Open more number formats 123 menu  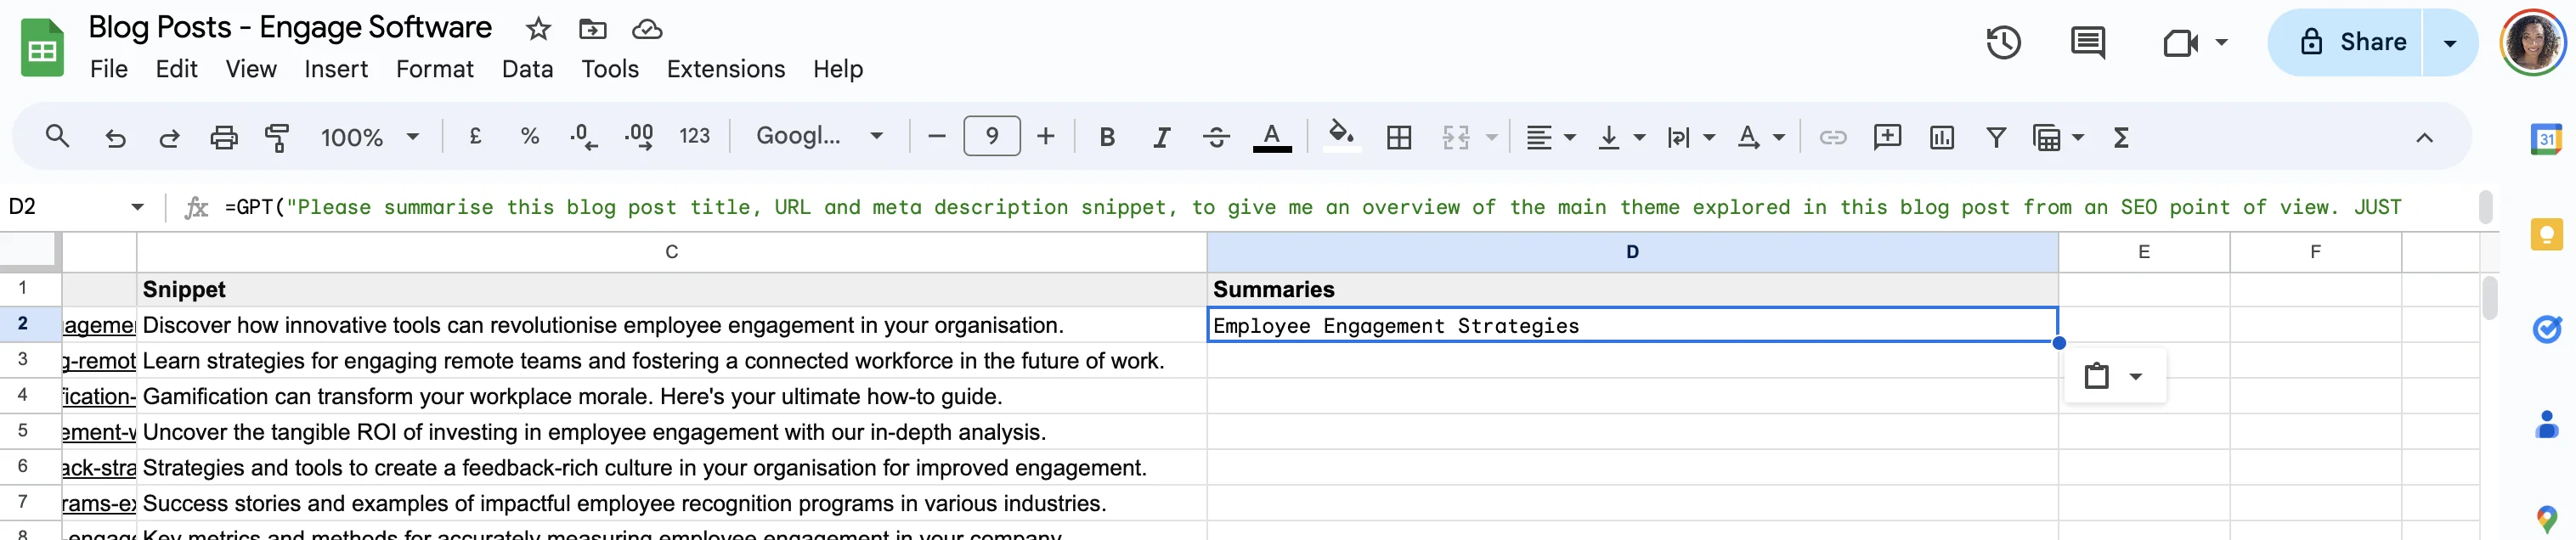694,136
